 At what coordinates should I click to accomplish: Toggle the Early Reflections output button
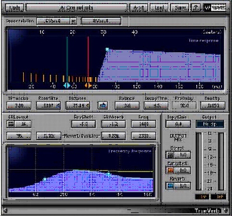[x=170, y=170]
